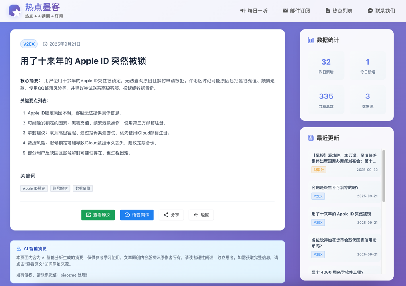
Task: Click the 昨日新增 32 stat card
Action: click(x=326, y=65)
